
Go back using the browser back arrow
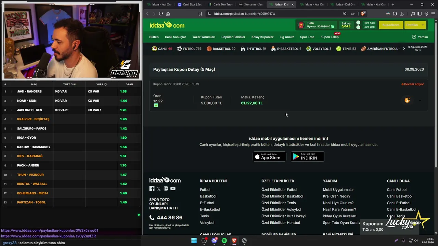(x=147, y=14)
